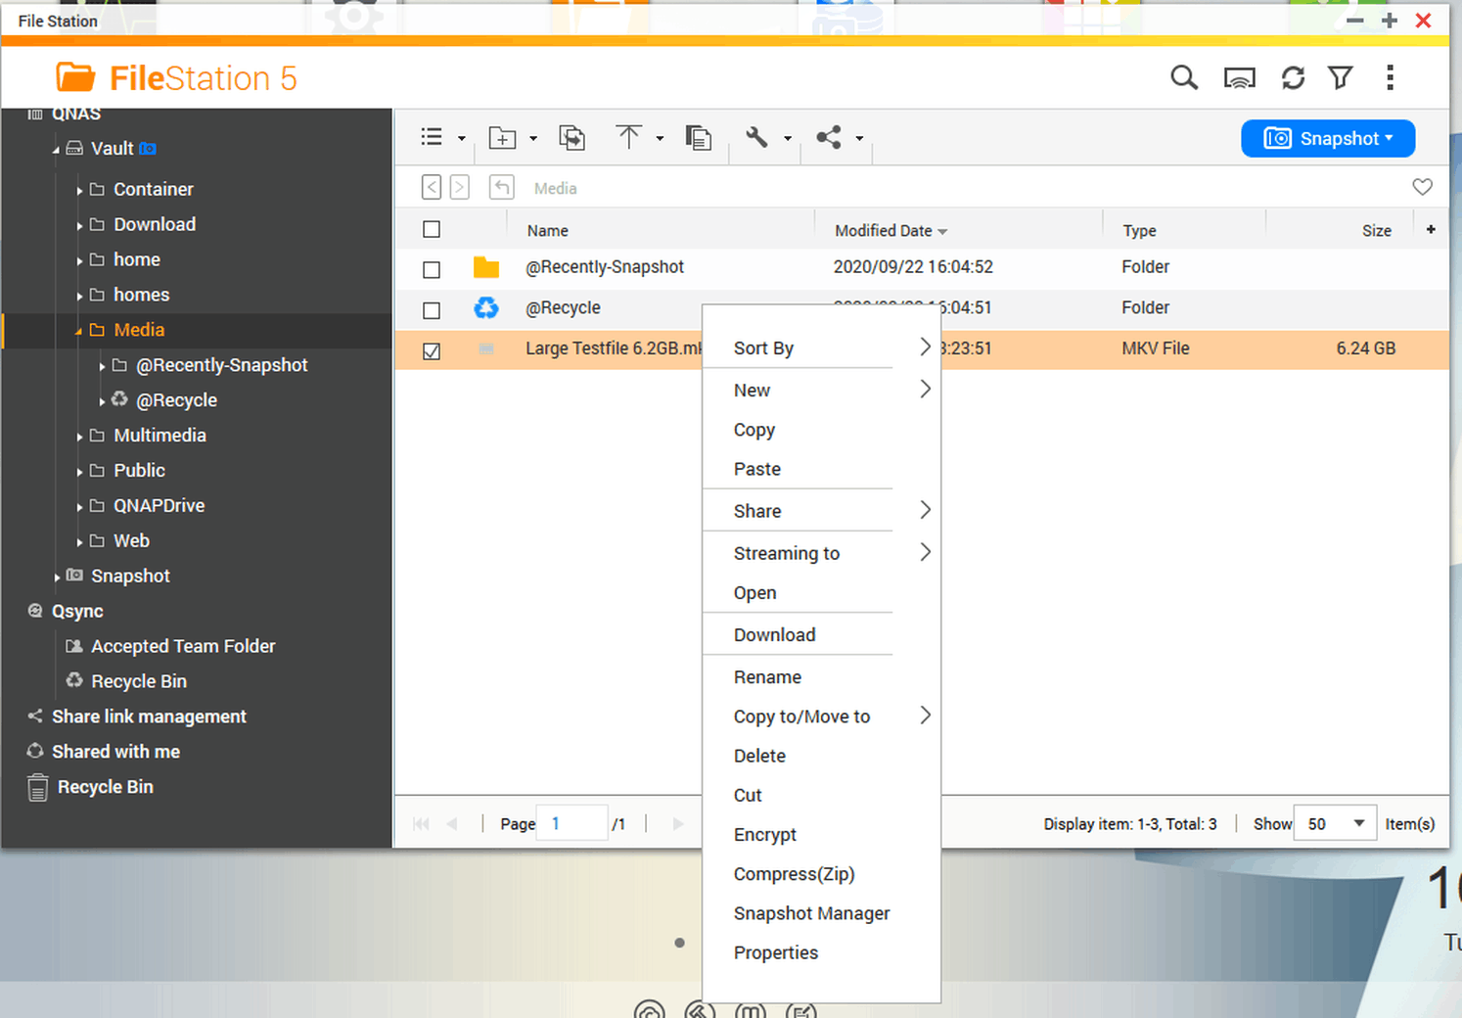
Task: Open the more settings three-dot menu
Action: click(x=1390, y=77)
